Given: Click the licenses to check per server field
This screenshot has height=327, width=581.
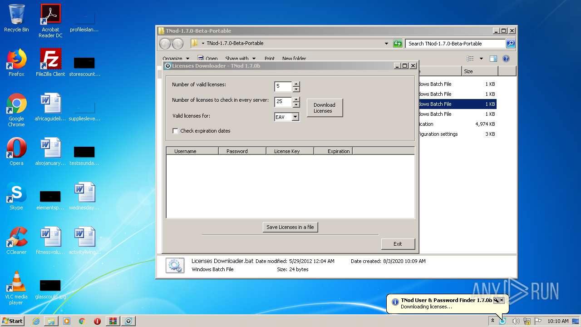Looking at the screenshot, I should (283, 102).
